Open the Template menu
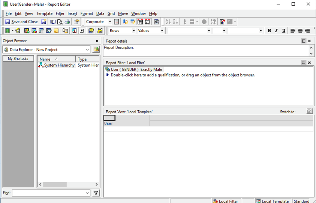316x203 pixels. tap(44, 13)
